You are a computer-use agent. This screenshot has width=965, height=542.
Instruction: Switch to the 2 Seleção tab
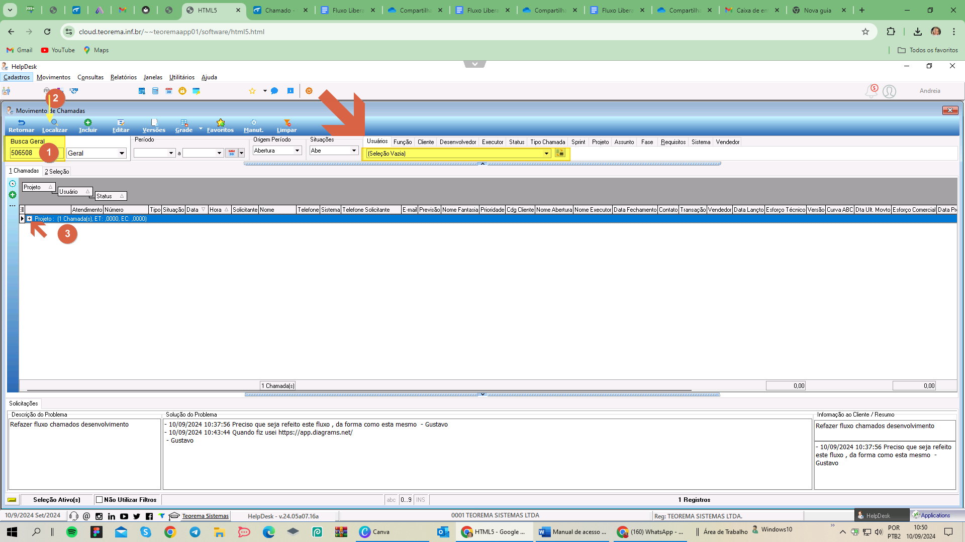[57, 171]
